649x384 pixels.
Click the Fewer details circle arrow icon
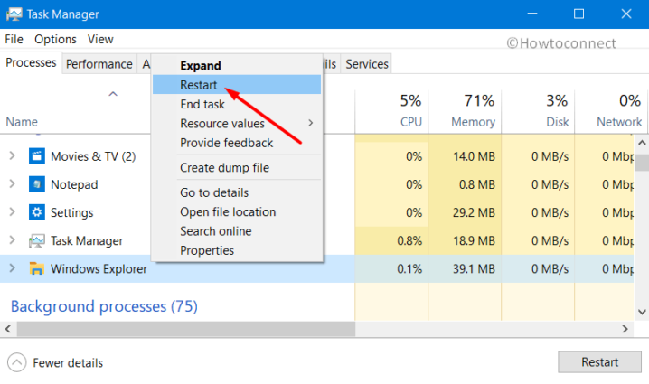point(16,363)
